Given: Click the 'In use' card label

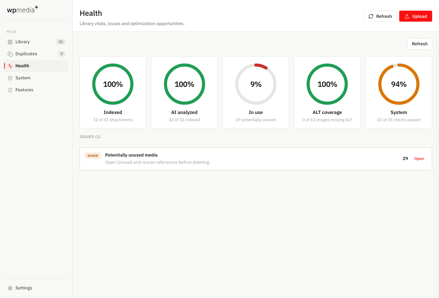Looking at the screenshot, I should pos(256,112).
